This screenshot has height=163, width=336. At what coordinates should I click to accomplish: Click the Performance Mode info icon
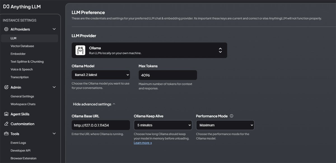pos(231,116)
